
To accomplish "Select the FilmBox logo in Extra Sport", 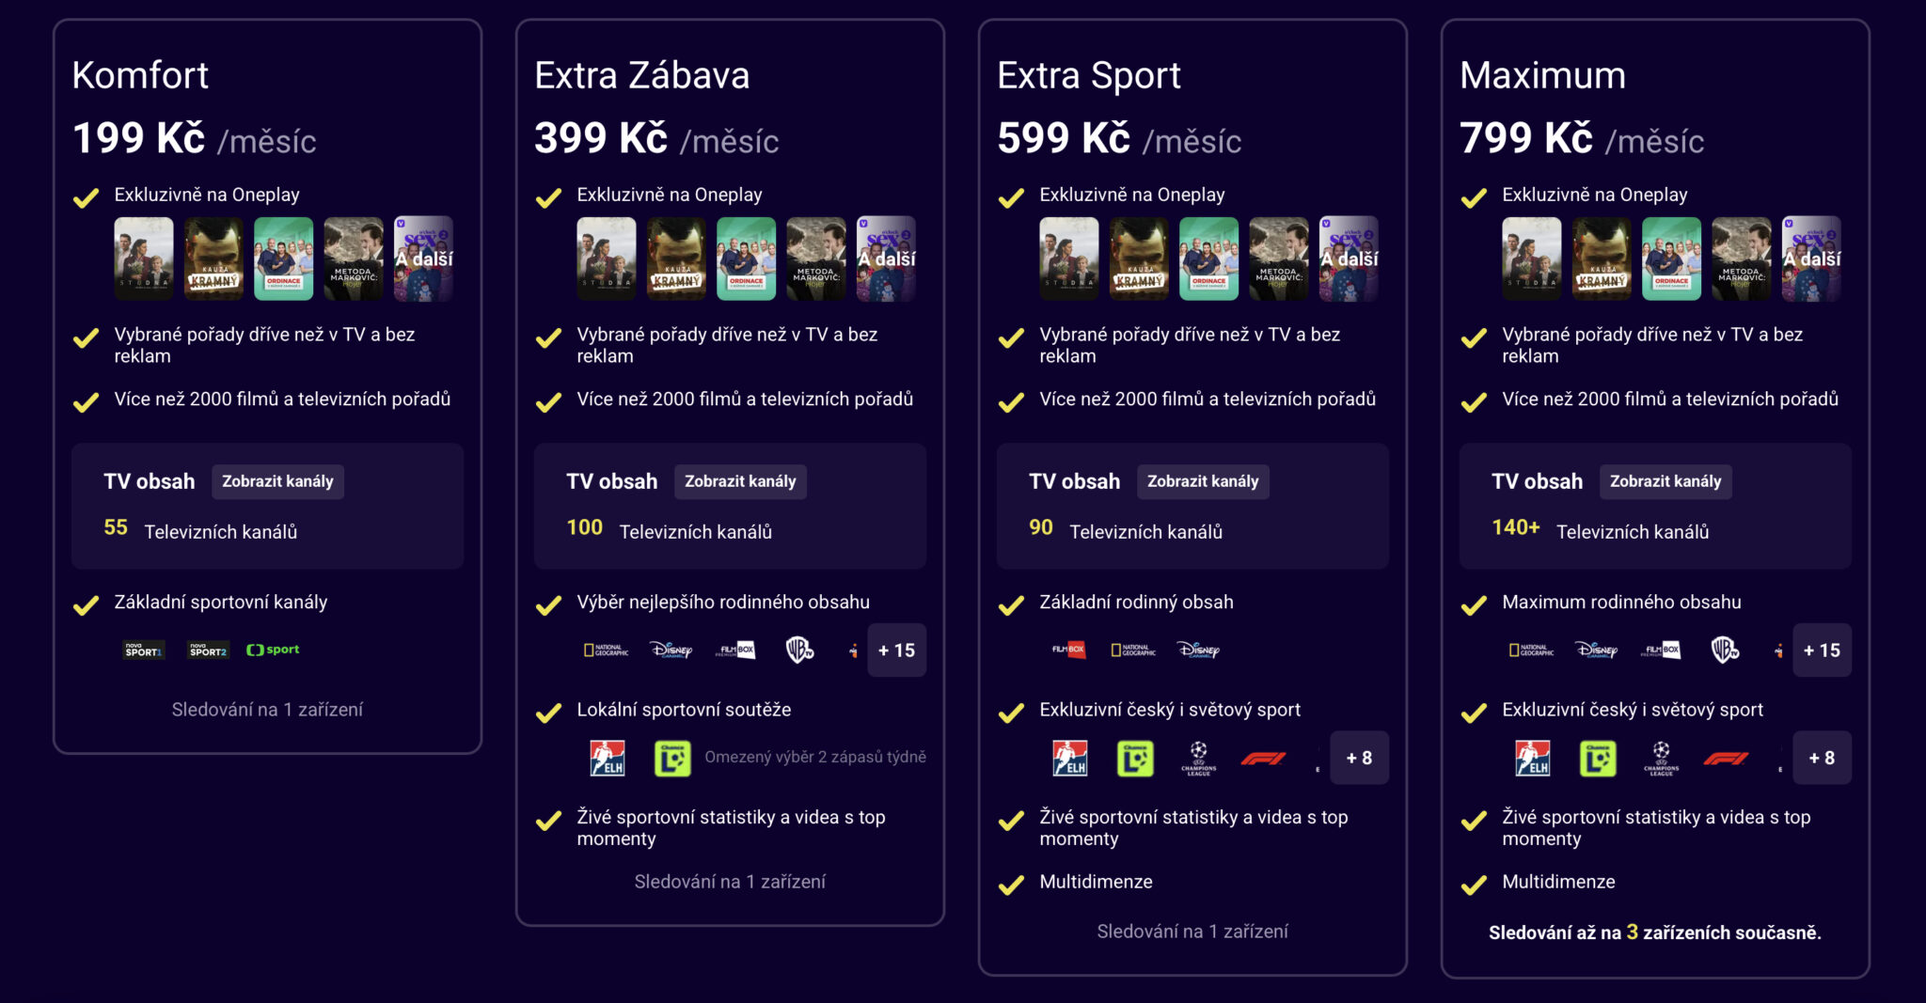I will (1068, 650).
